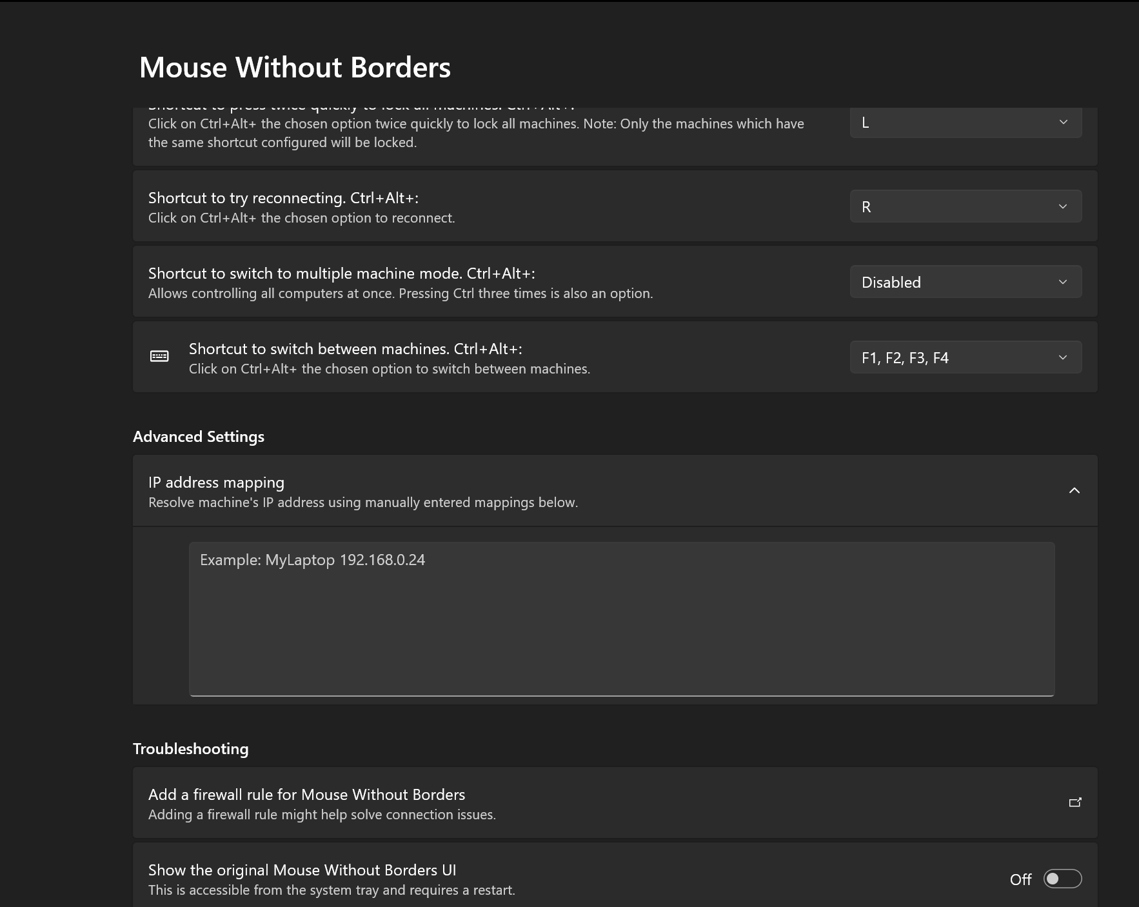The width and height of the screenshot is (1139, 907).
Task: Click the 'chosen option to switch between machines' description
Action: [390, 369]
